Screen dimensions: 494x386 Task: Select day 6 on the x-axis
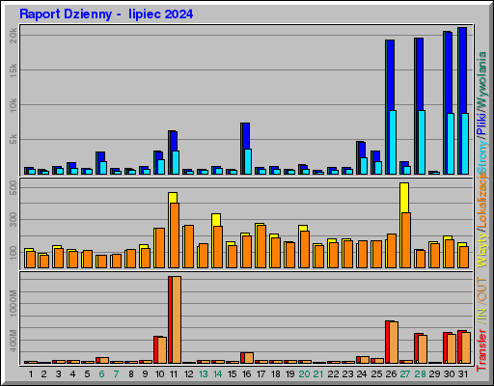[x=101, y=374]
